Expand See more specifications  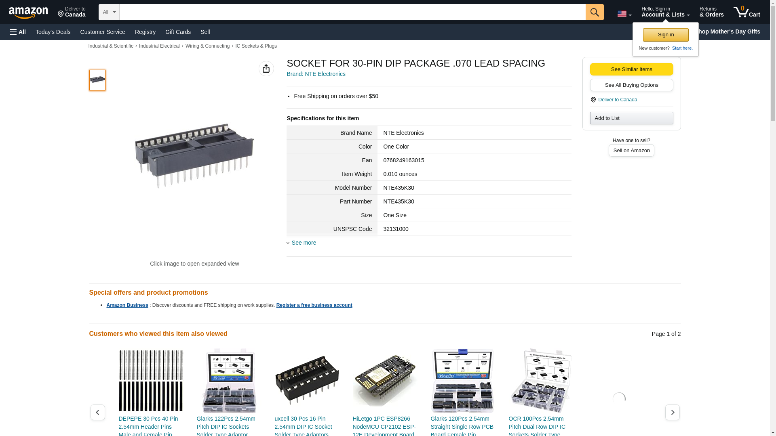[x=304, y=243]
